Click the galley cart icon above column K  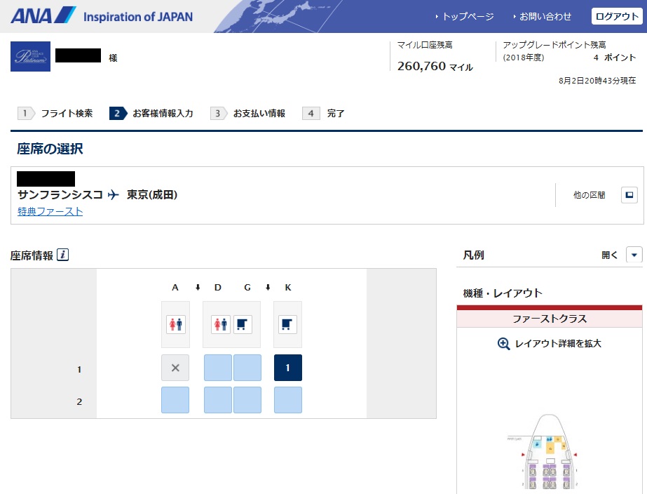click(287, 323)
